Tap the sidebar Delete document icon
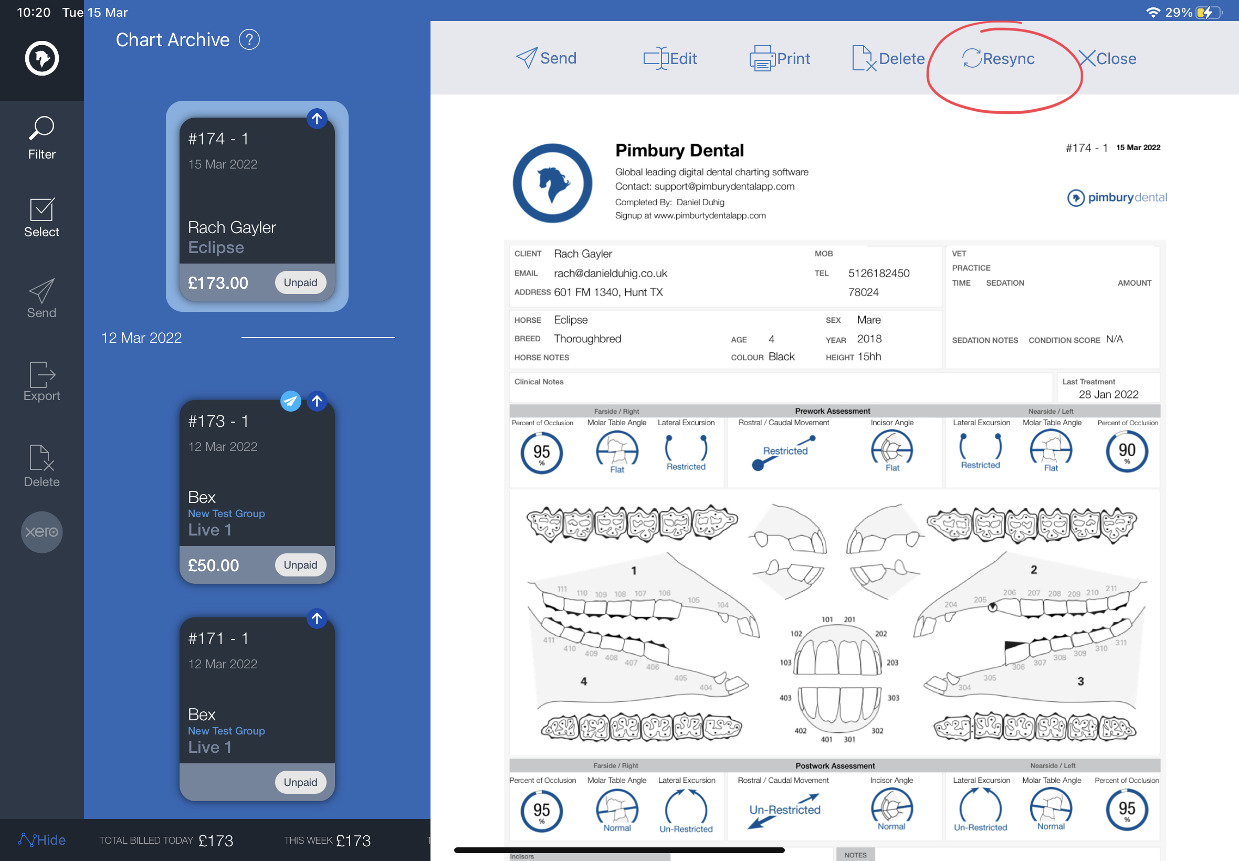The image size is (1239, 861). (41, 466)
